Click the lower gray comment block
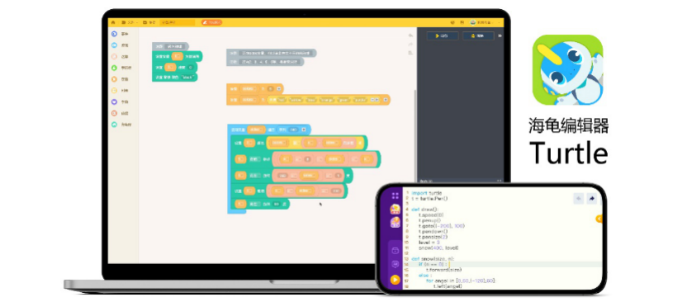Viewport: 687px width, 302px height. [x=265, y=62]
